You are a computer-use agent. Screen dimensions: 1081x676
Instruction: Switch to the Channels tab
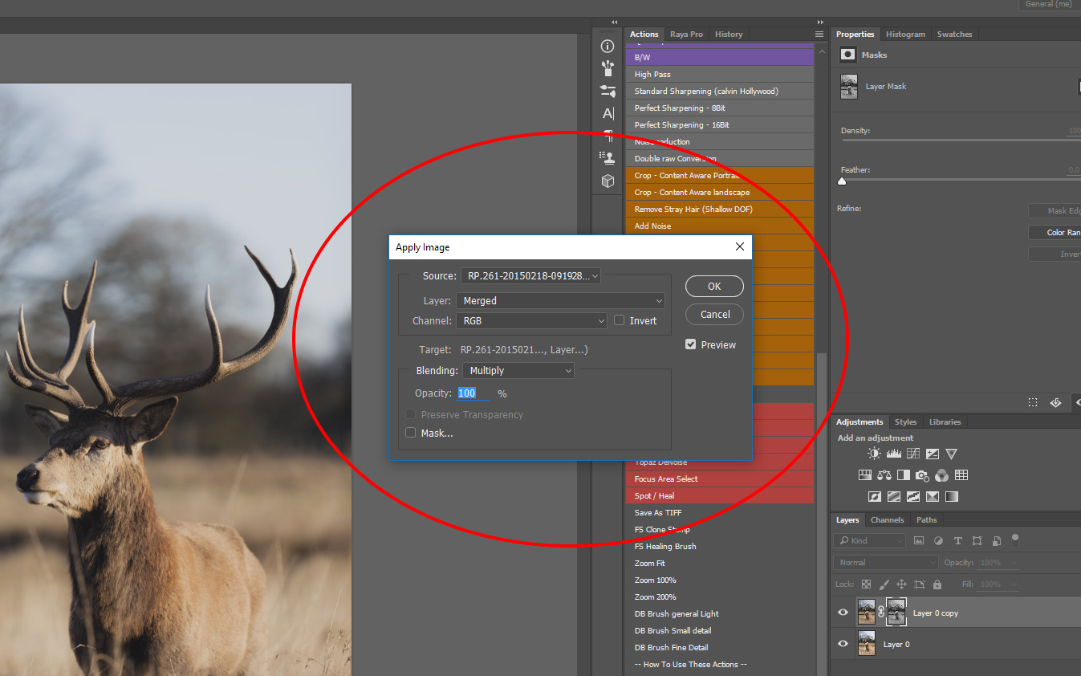[887, 519]
